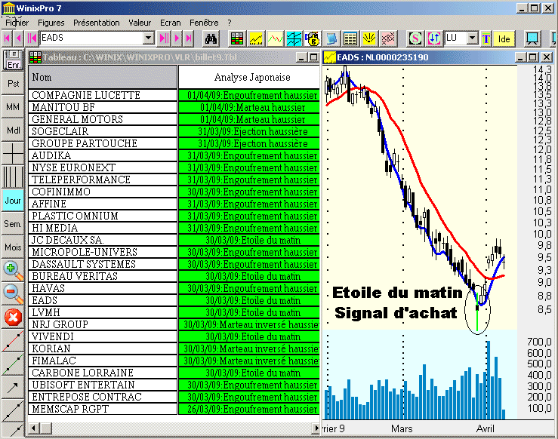Image resolution: width=558 pixels, height=439 pixels.
Task: Zoom out with the minus magnifier
Action: tap(13, 294)
